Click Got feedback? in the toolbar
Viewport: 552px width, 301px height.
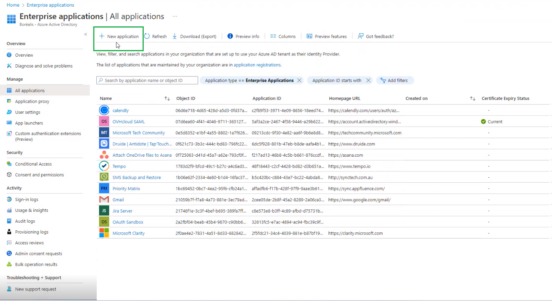click(x=376, y=36)
